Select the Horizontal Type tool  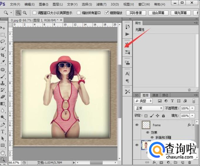[x=3, y=132]
